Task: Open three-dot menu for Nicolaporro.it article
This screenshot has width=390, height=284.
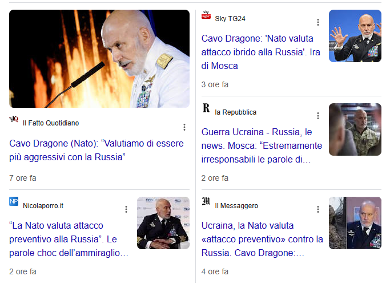Action: (126, 209)
